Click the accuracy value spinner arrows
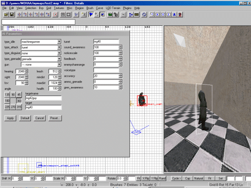This screenshot has width=251, height=188. pyautogui.click(x=120, y=76)
